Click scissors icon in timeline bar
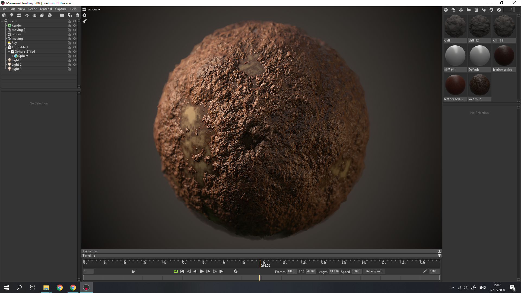The height and width of the screenshot is (293, 521). (x=134, y=271)
